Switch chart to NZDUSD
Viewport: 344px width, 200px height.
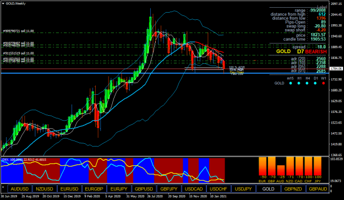[45, 189]
